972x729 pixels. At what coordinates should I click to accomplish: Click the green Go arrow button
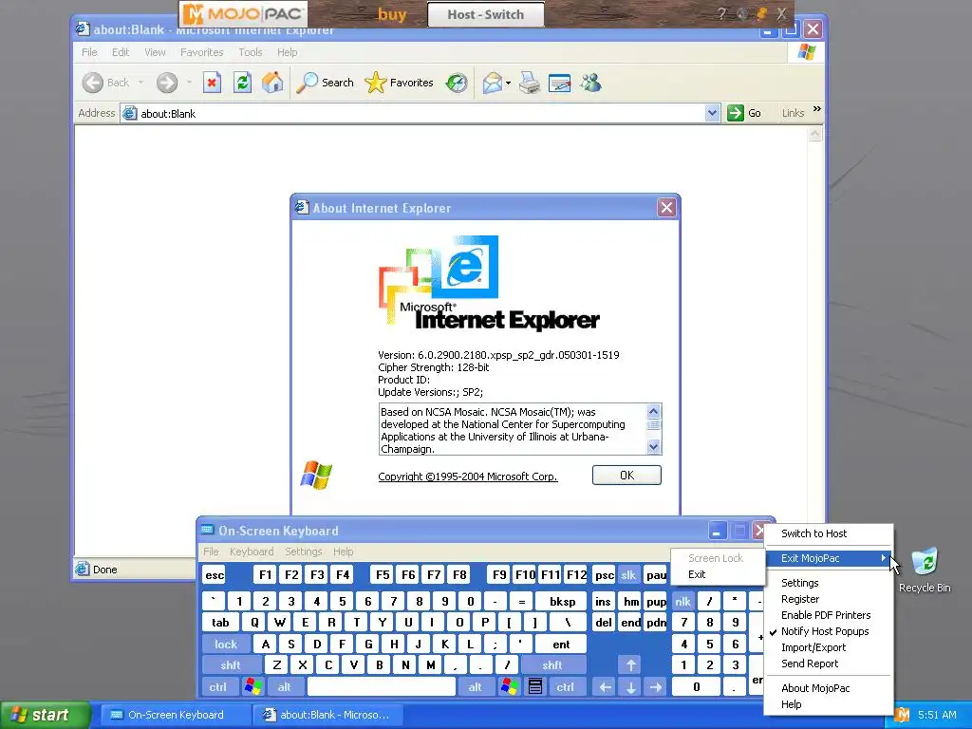[736, 113]
